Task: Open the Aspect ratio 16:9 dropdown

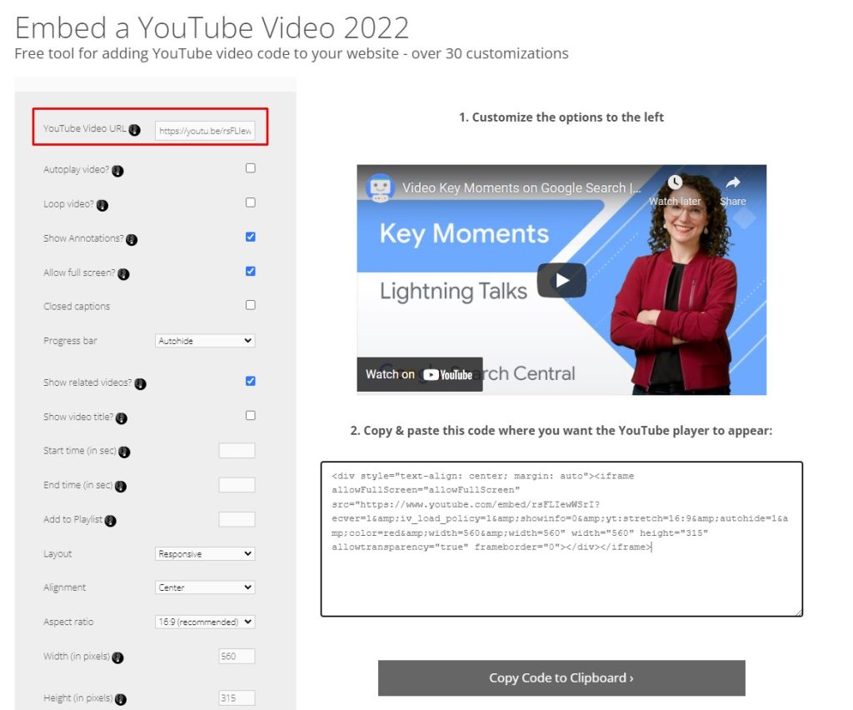Action: click(205, 622)
